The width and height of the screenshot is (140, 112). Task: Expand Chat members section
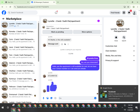(x=120, y=51)
